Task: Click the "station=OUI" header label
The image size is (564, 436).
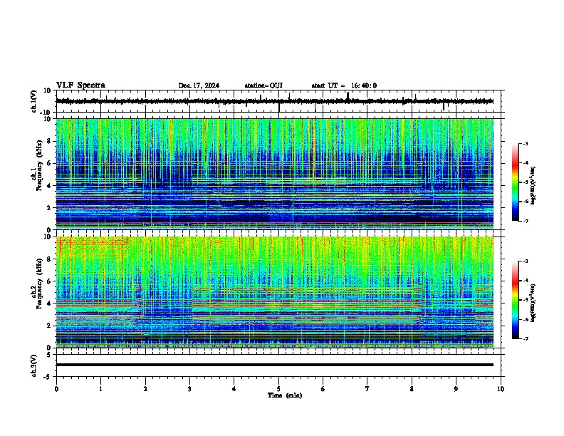Action: click(263, 85)
